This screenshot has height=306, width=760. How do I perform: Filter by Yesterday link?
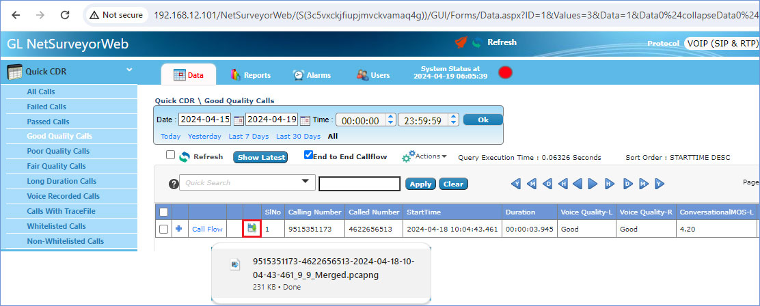pyautogui.click(x=204, y=137)
